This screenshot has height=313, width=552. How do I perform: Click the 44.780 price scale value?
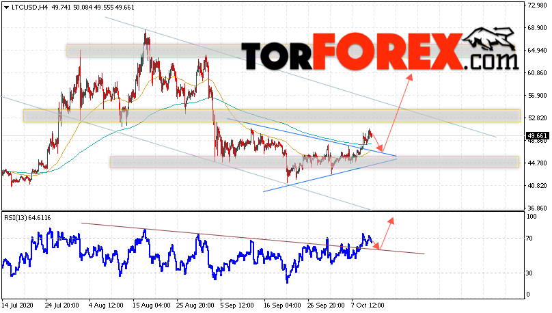[x=538, y=163]
